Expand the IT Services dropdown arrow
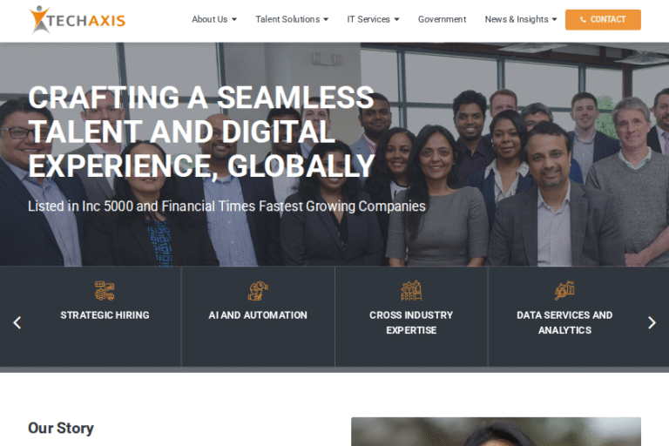Image resolution: width=669 pixels, height=446 pixels. pyautogui.click(x=397, y=20)
